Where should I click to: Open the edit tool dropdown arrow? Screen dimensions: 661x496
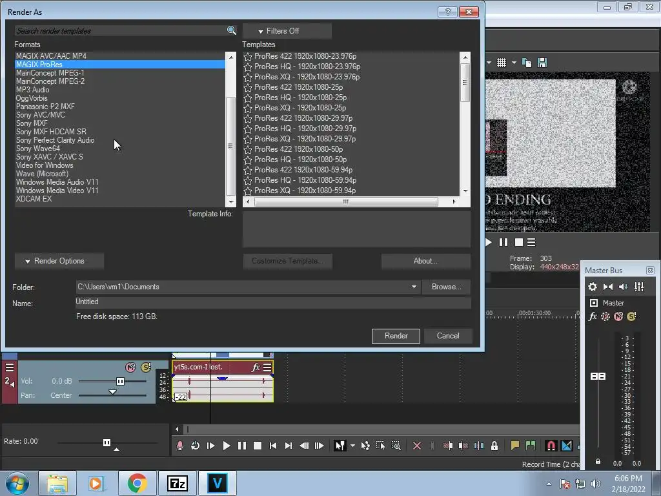pyautogui.click(x=352, y=446)
